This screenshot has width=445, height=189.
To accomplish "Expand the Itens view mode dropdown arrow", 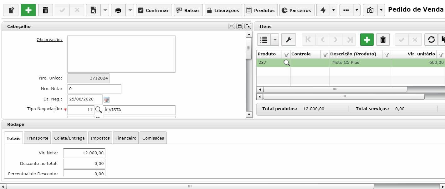I will click(275, 39).
